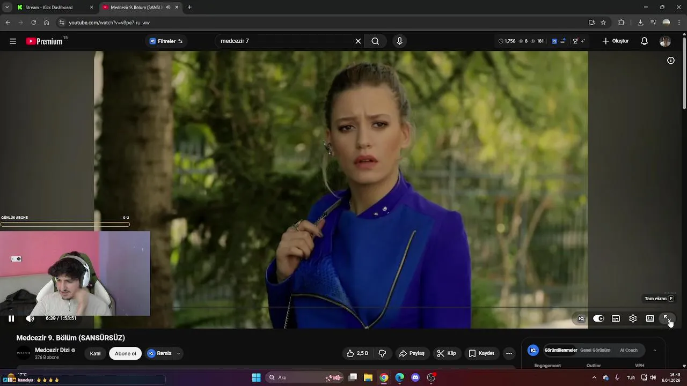Select the Görüntülenmeler tab in vidIQ panel
This screenshot has width=687, height=386.
(x=561, y=350)
